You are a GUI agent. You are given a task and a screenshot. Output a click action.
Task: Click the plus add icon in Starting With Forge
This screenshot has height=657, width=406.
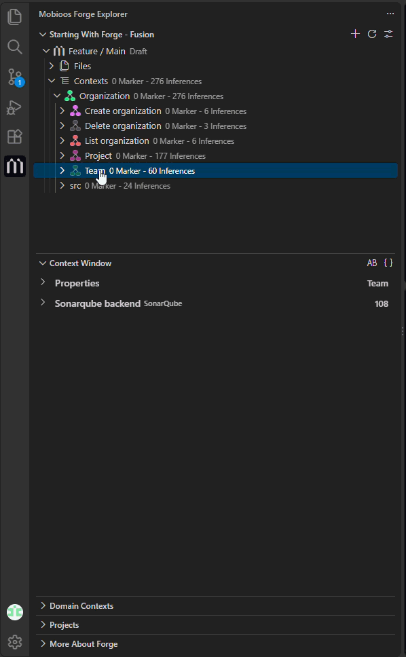[x=355, y=34]
